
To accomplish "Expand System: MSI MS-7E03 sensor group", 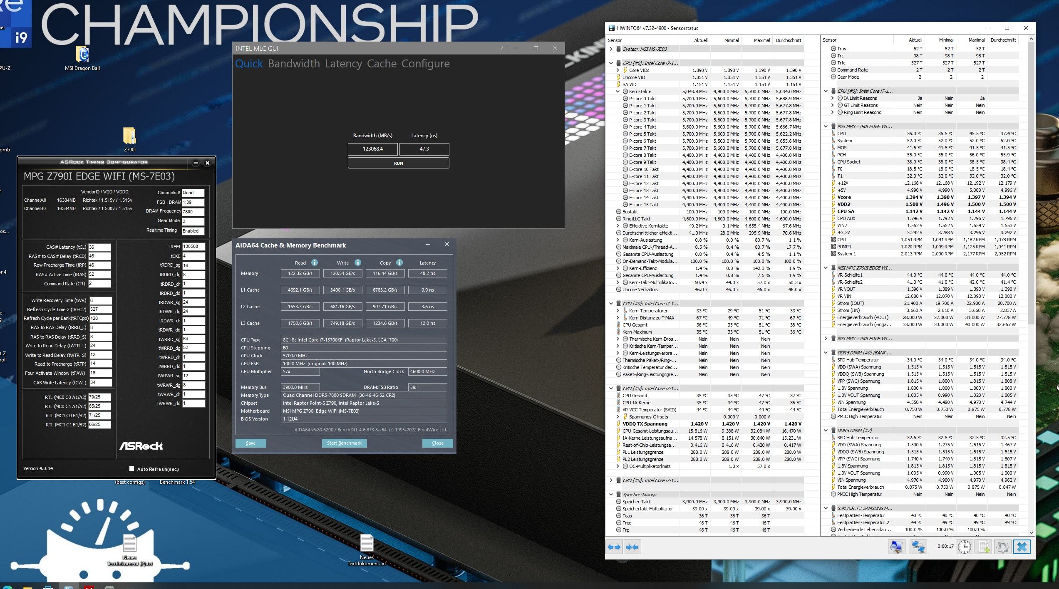I will [x=611, y=49].
